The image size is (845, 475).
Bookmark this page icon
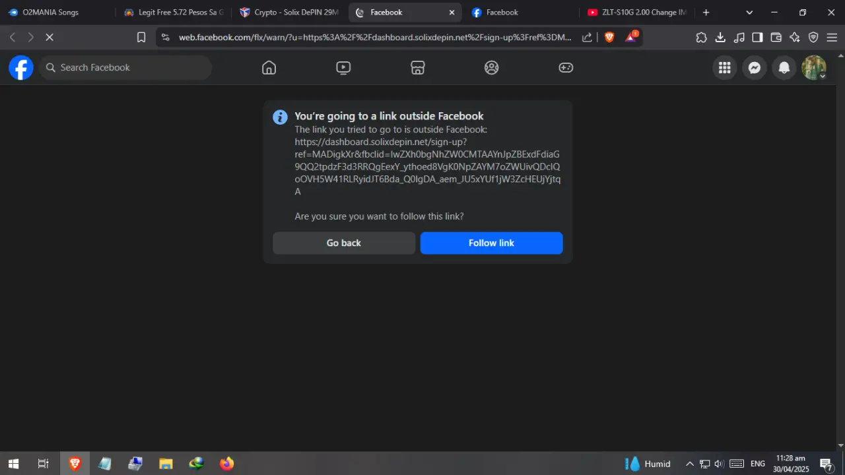coord(141,38)
